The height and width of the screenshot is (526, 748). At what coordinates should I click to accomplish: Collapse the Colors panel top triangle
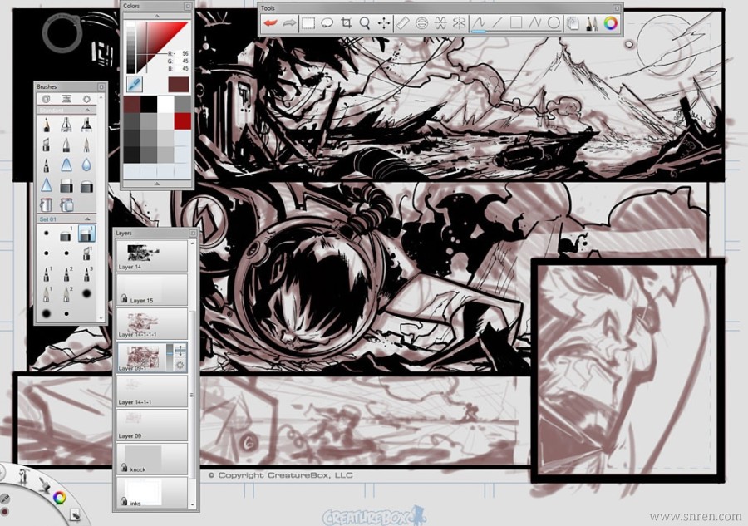point(156,16)
